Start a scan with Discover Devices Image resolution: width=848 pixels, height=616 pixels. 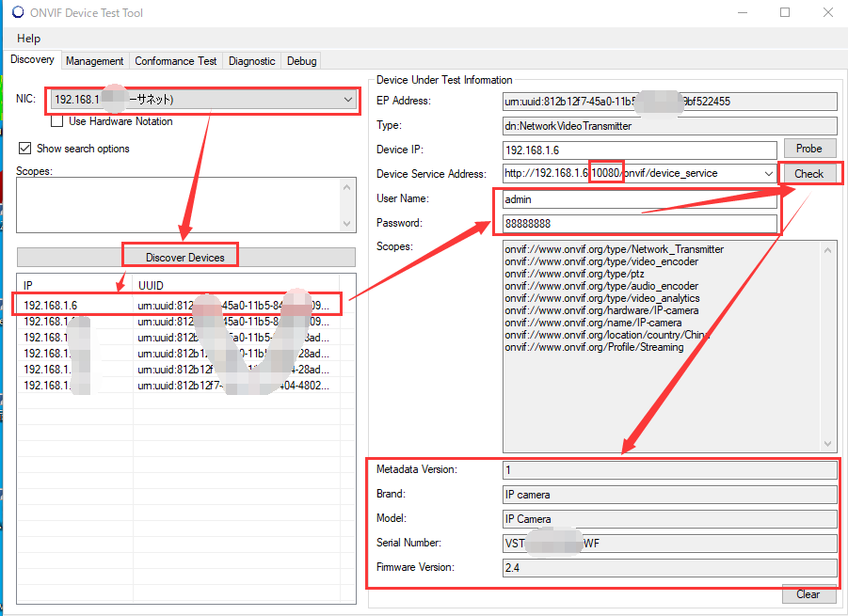[x=185, y=257]
